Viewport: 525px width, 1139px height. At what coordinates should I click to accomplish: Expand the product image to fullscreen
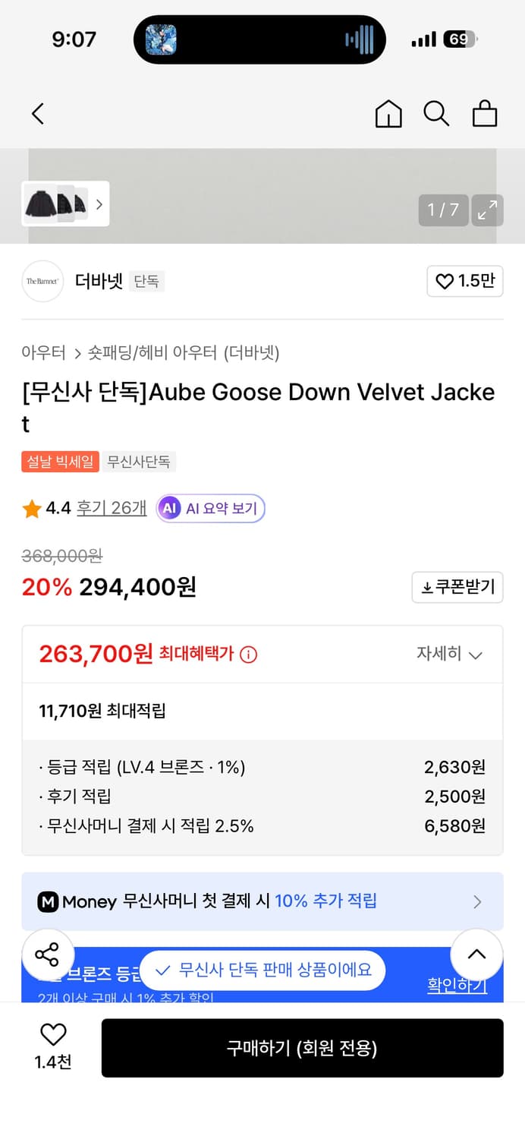click(x=487, y=210)
